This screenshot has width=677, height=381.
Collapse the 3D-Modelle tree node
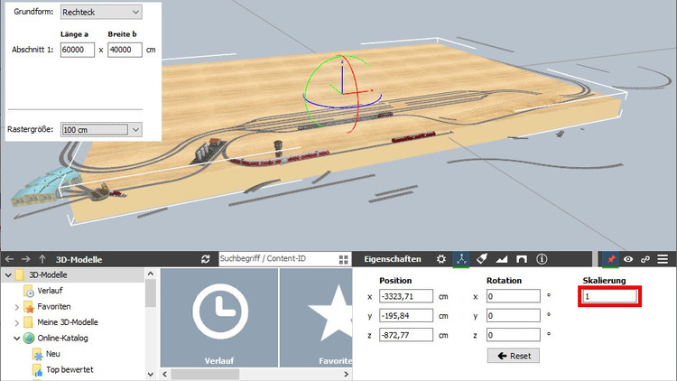pos(8,274)
